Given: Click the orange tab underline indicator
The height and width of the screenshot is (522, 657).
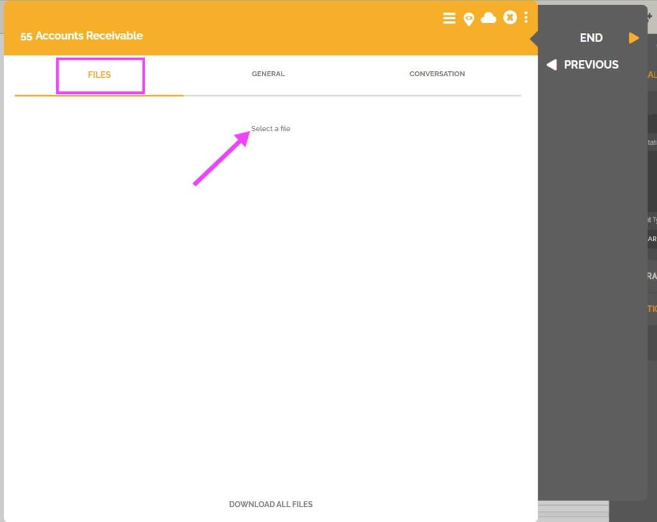Looking at the screenshot, I should coord(99,94).
